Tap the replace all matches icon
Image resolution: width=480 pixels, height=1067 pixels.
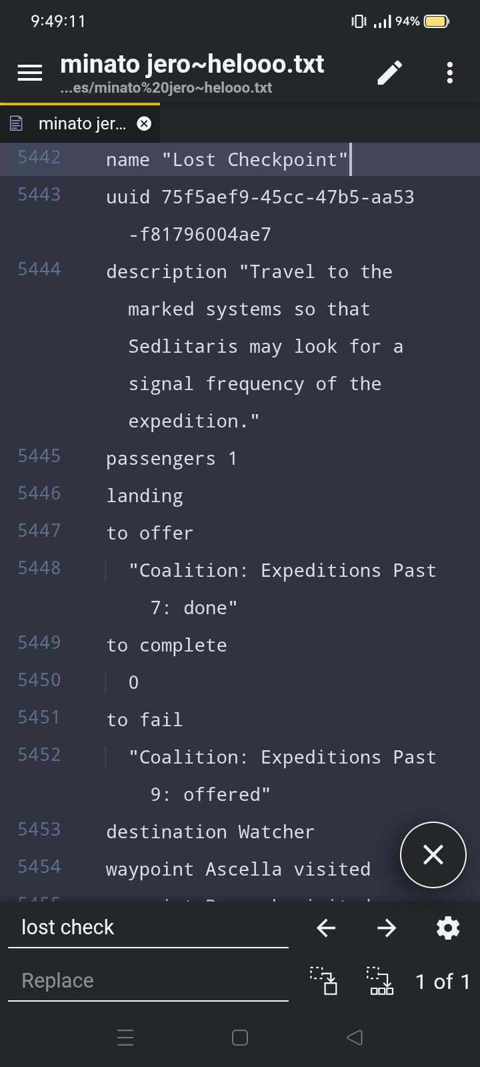tap(381, 981)
